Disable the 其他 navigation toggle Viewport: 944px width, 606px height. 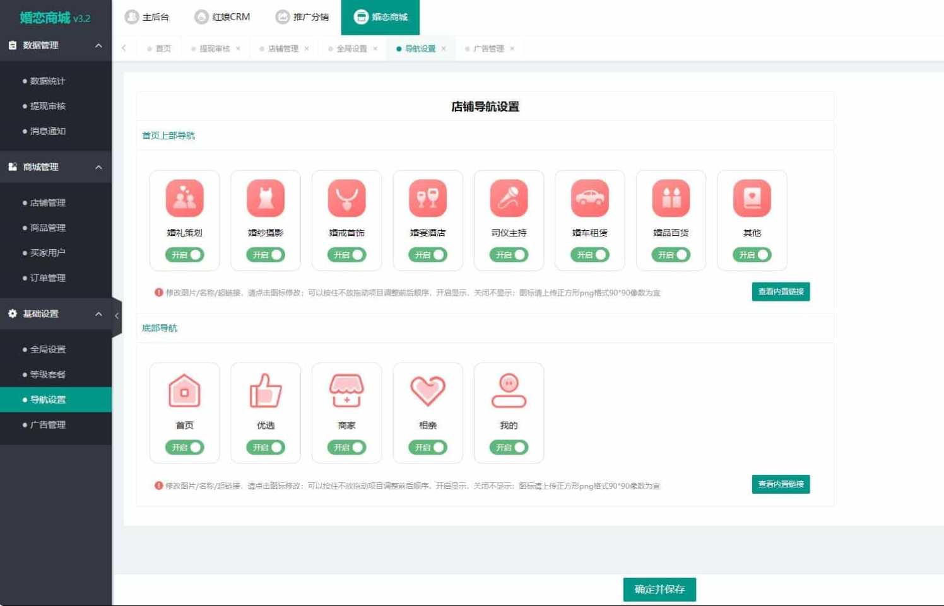pos(752,255)
